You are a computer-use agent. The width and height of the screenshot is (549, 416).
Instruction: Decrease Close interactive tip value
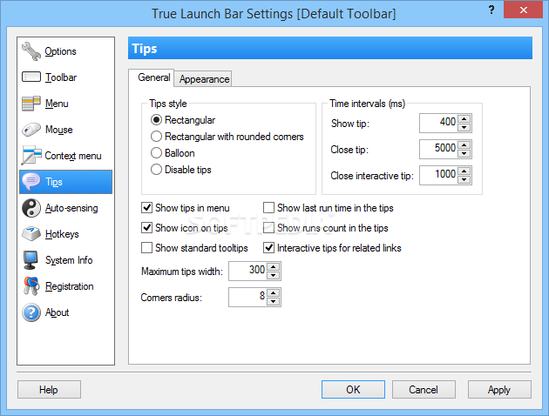464,179
